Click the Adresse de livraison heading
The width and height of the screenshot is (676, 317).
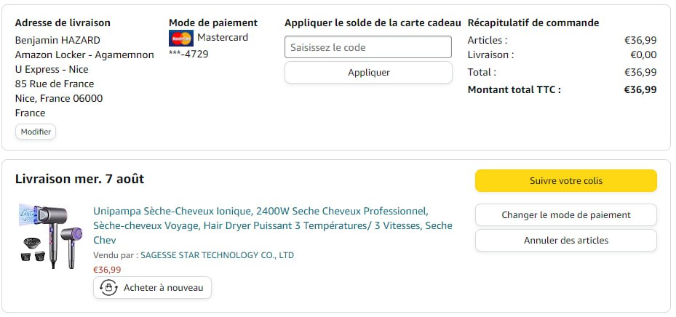pos(62,23)
